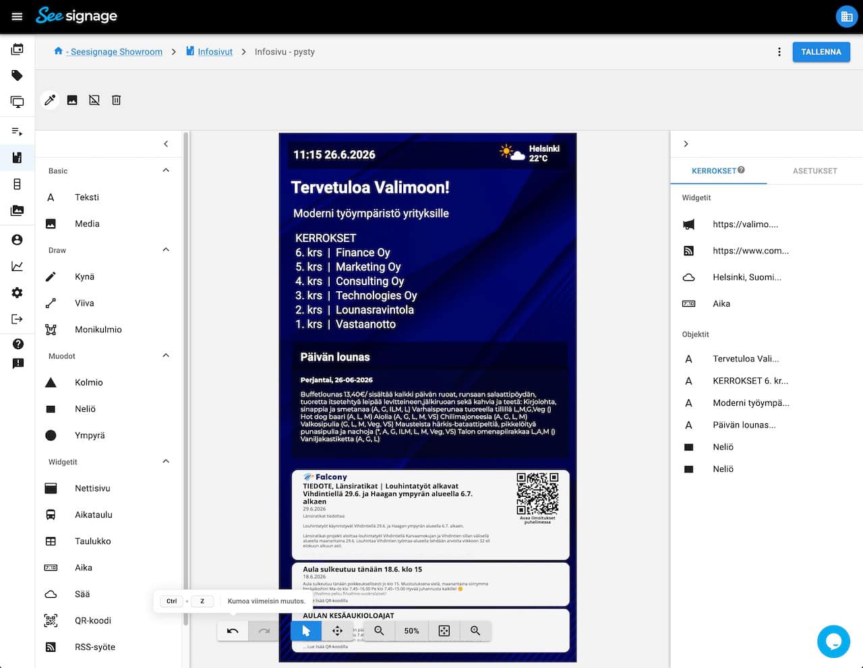Select the pan move tool
The height and width of the screenshot is (668, 863).
337,631
